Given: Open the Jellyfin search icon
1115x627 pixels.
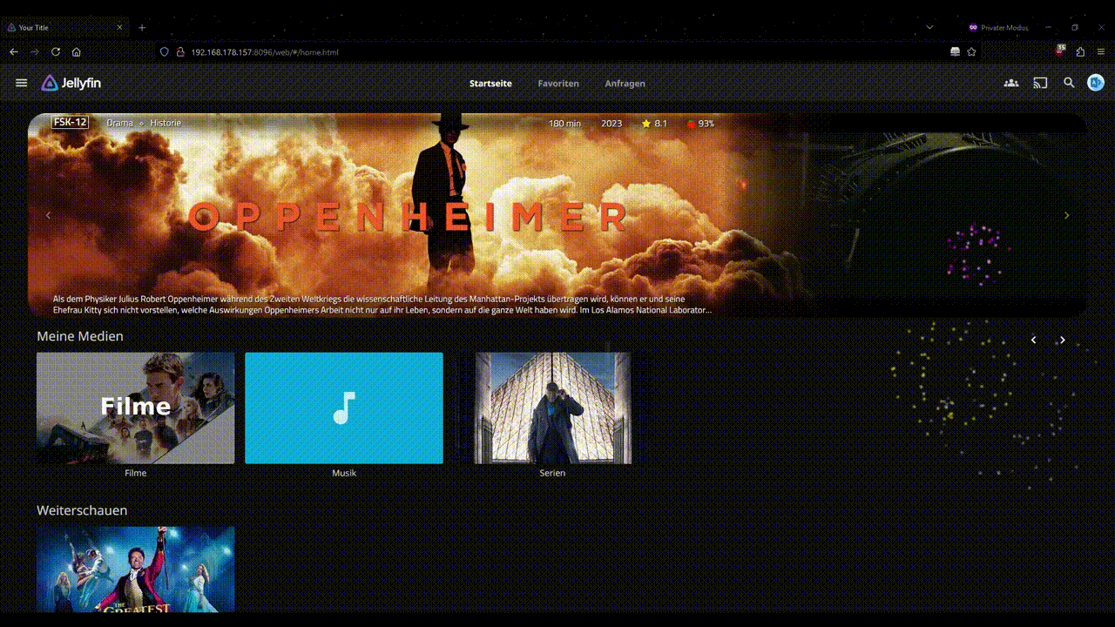Looking at the screenshot, I should tap(1069, 84).
